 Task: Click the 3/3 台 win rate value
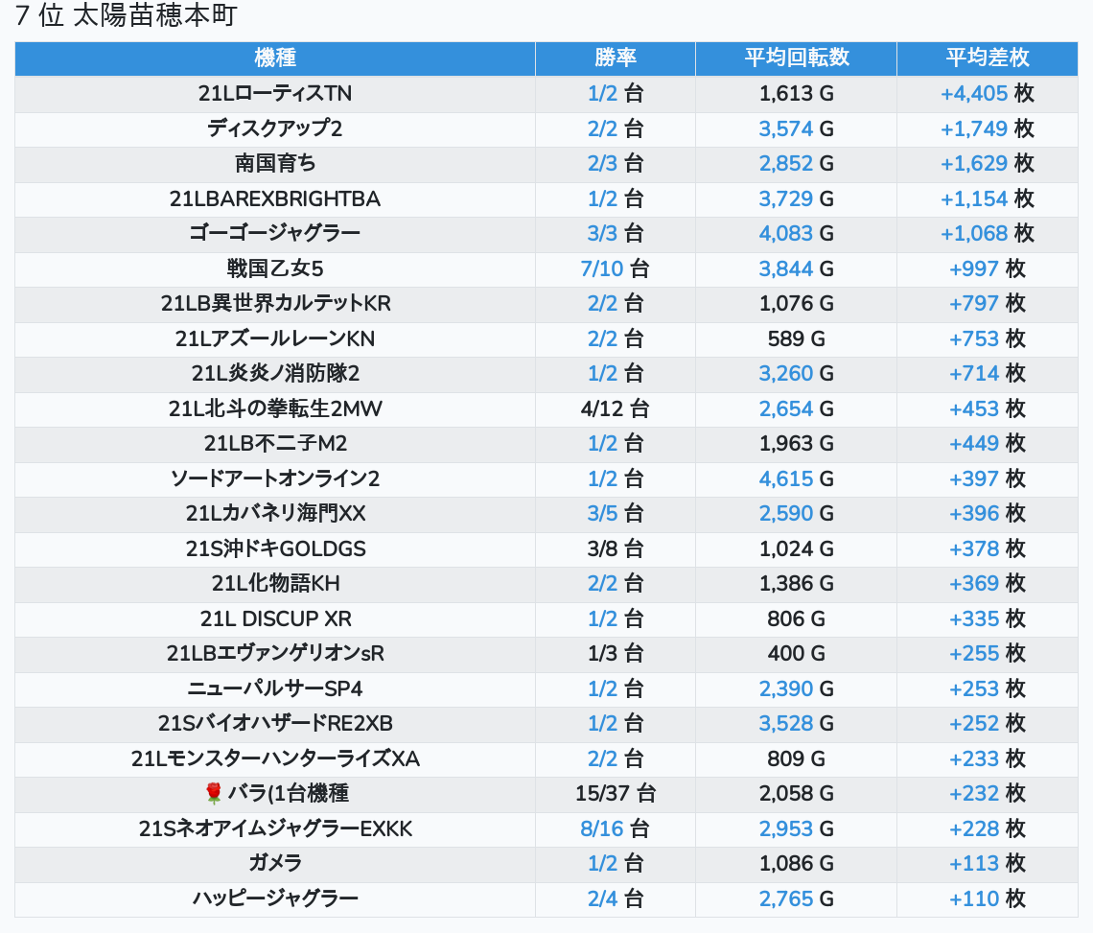tap(615, 234)
